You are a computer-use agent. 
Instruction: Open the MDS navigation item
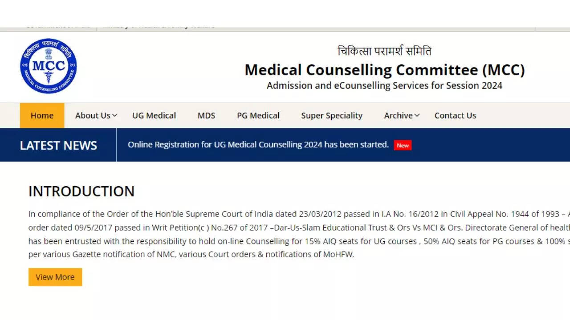206,115
